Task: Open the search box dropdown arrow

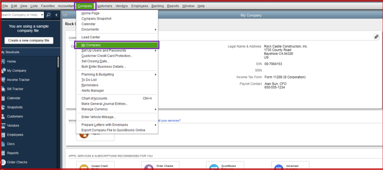Action: coord(42,15)
